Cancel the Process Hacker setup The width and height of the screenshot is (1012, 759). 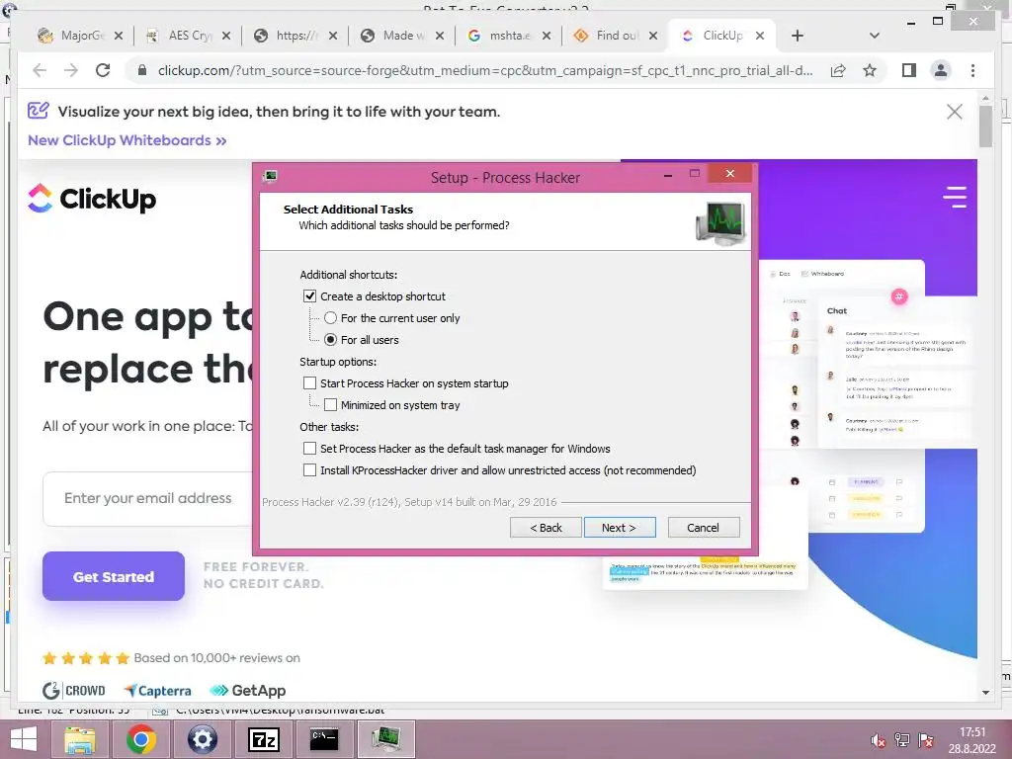(x=704, y=528)
